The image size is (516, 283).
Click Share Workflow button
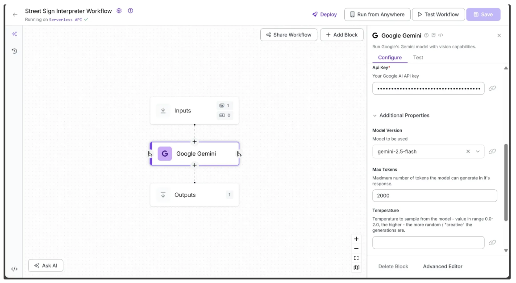(x=289, y=34)
